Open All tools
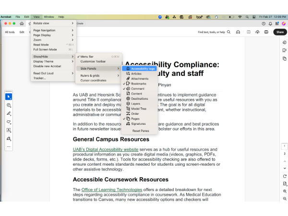Viewport: 288px width, 216px height. [x=10, y=32]
